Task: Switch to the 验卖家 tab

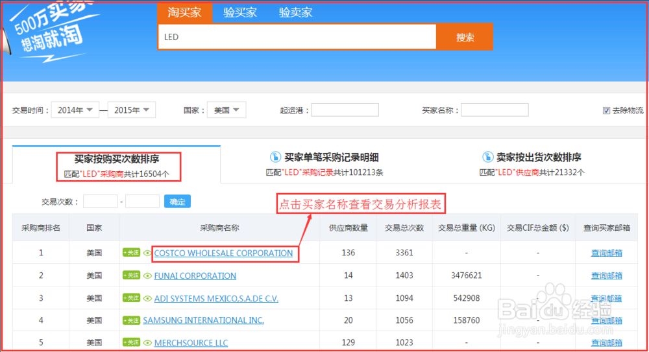Action: [295, 12]
